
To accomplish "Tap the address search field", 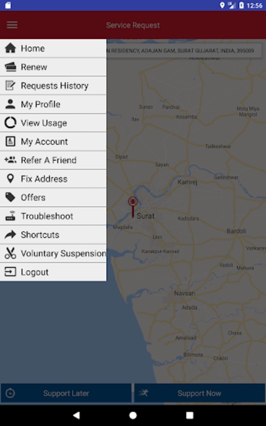I will click(184, 51).
